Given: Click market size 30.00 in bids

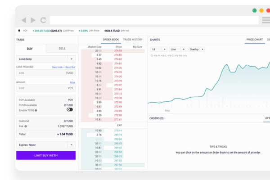Looking at the screenshot, I should [98, 165].
